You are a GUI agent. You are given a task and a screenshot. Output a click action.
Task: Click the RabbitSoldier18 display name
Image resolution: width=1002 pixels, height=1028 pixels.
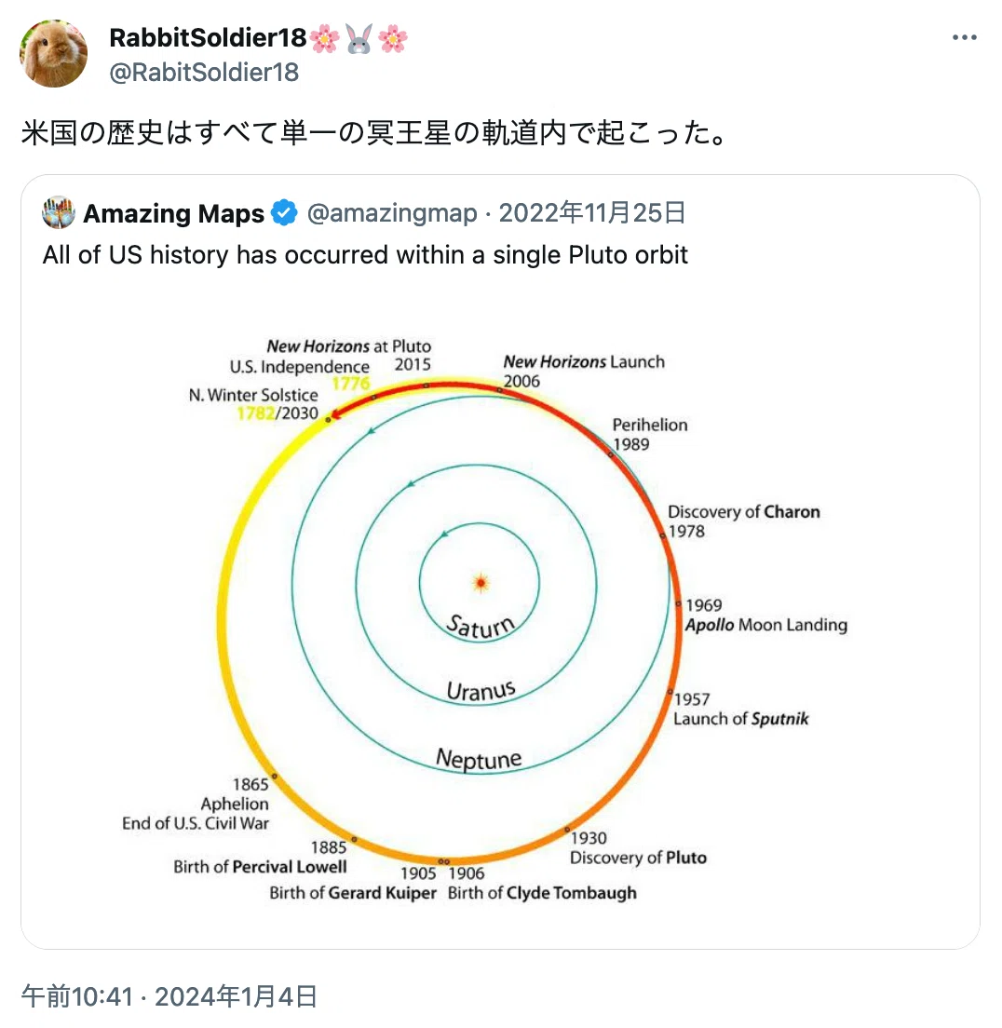208,37
